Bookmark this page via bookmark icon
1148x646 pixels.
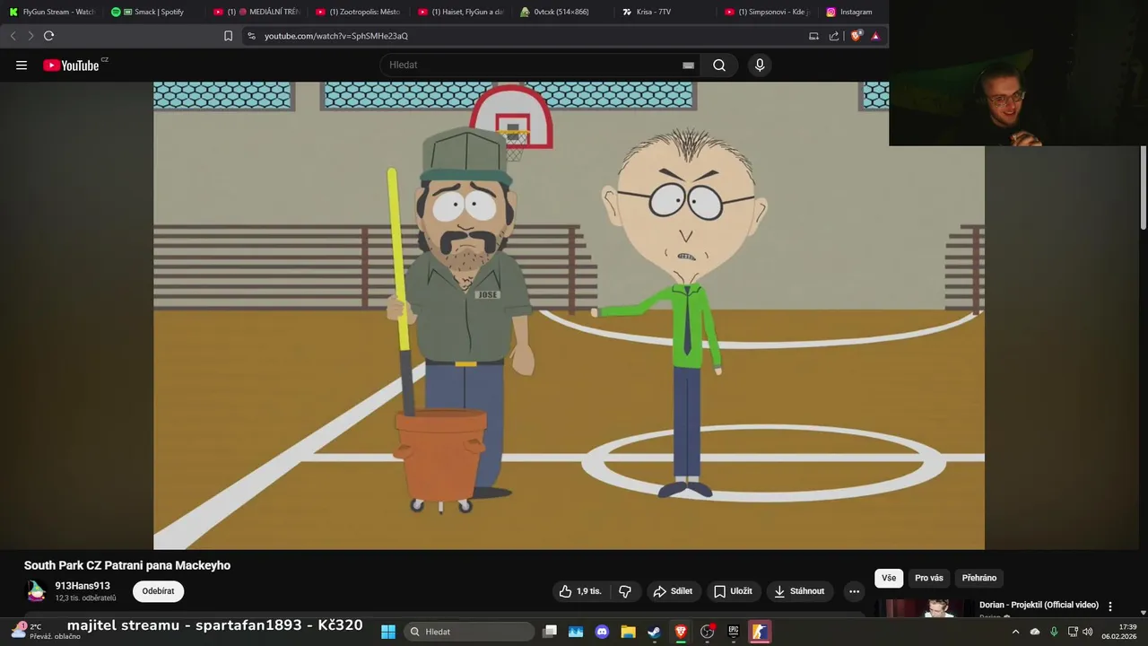[x=228, y=36]
